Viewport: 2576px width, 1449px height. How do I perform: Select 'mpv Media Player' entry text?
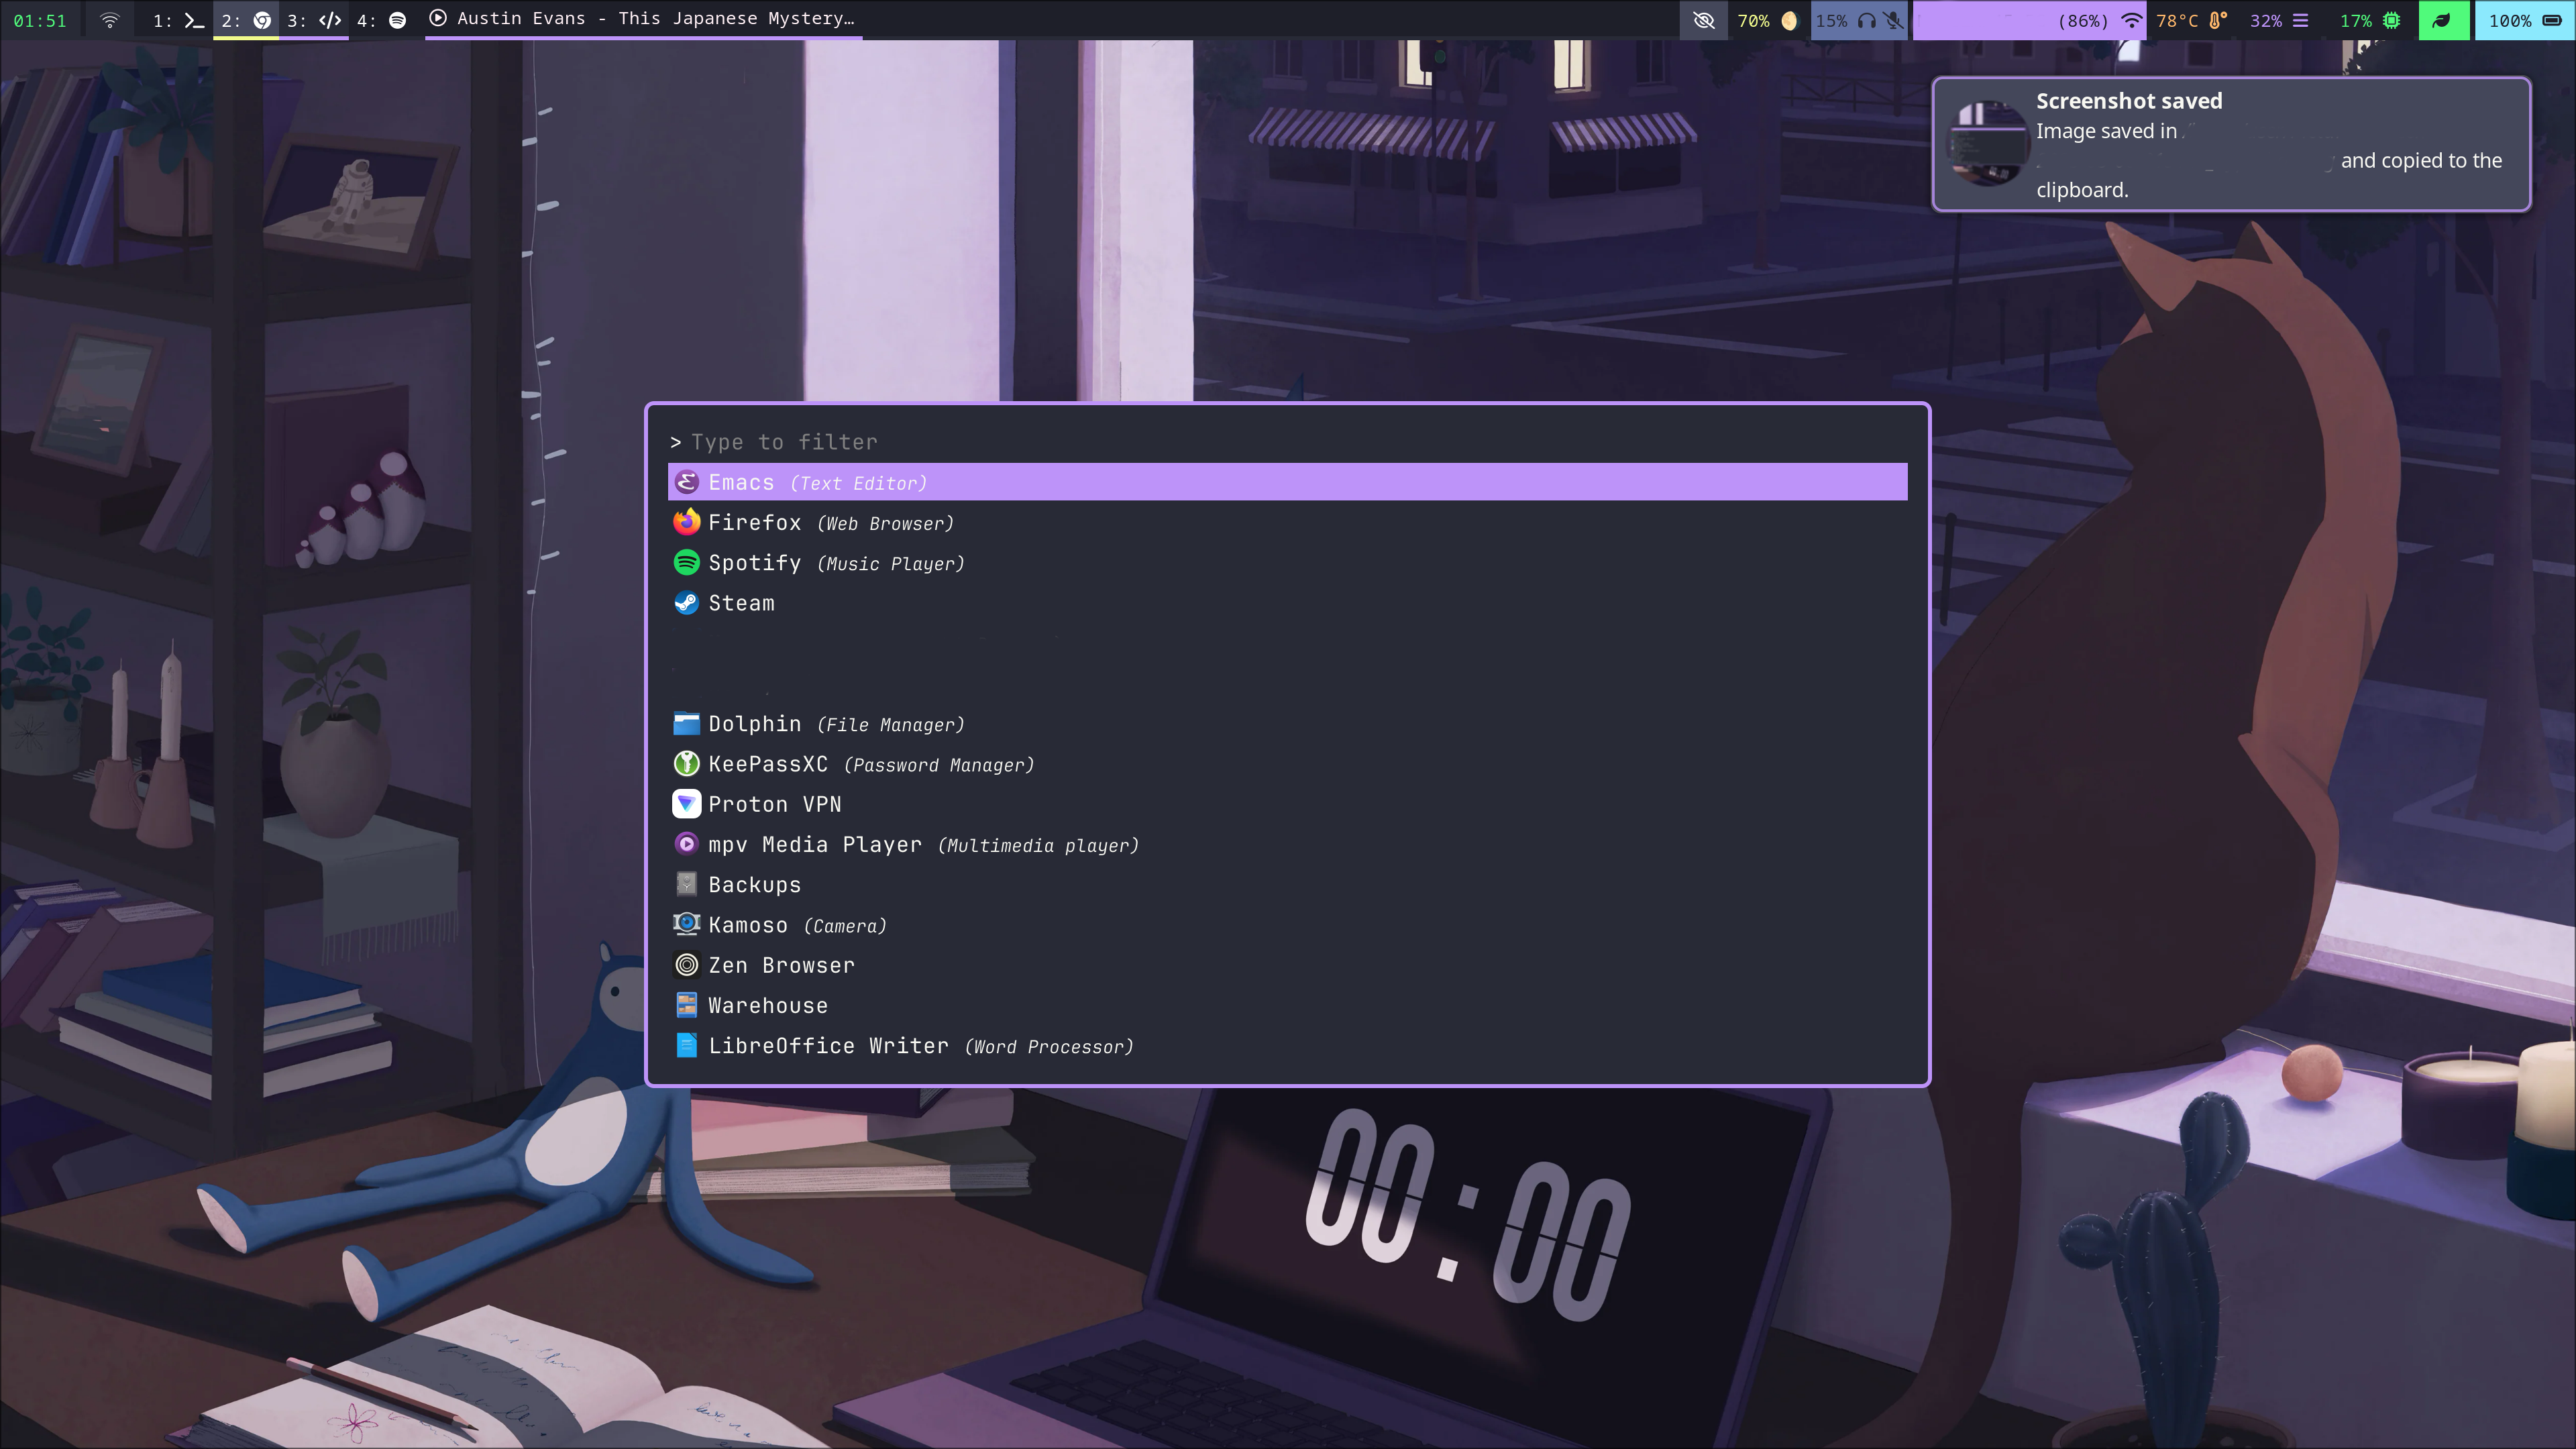[815, 845]
